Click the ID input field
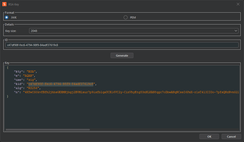Screen dimensions: 244x142 pyautogui.click(x=122, y=45)
